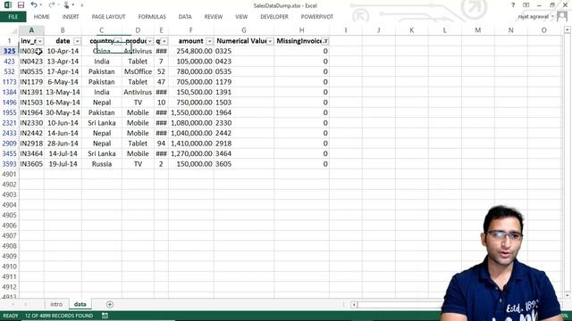Image resolution: width=572 pixels, height=321 pixels.
Task: Click Numerical Value cell 3464
Action: [x=244, y=154]
